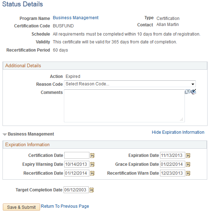Click the Expired action value
This screenshot has width=209, height=212.
pos(73,76)
